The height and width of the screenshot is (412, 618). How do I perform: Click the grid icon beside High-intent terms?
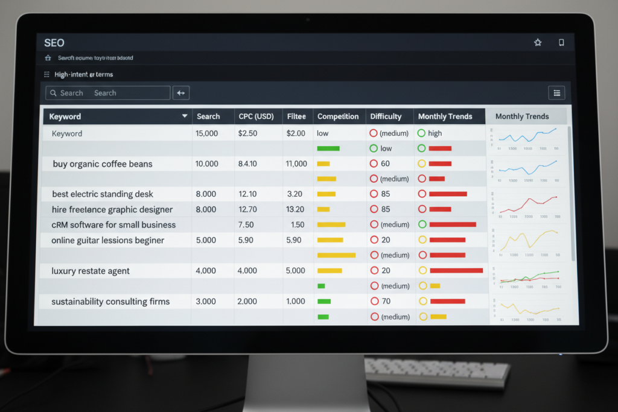(x=47, y=74)
